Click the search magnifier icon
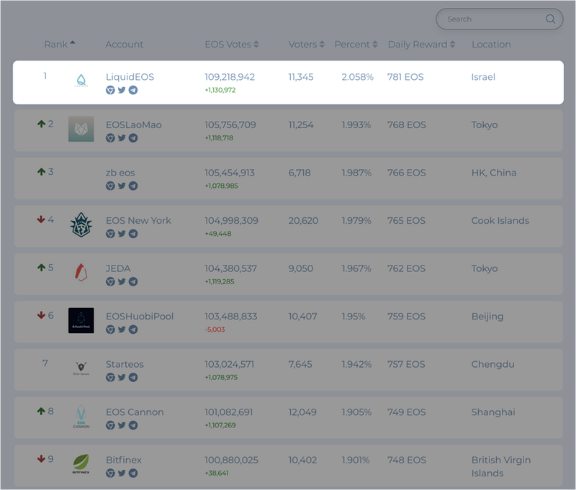The image size is (576, 490). [x=550, y=19]
